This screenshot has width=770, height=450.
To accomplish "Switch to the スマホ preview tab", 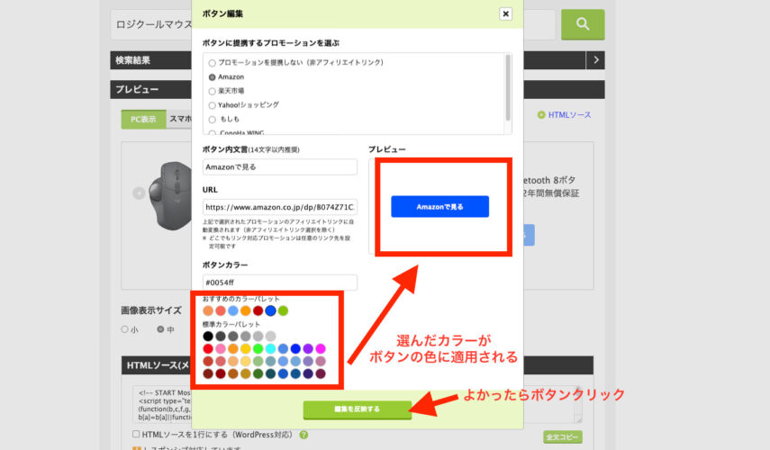I will click(180, 119).
